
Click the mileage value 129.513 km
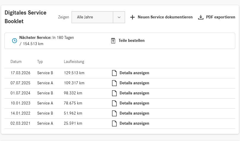tap(74, 73)
